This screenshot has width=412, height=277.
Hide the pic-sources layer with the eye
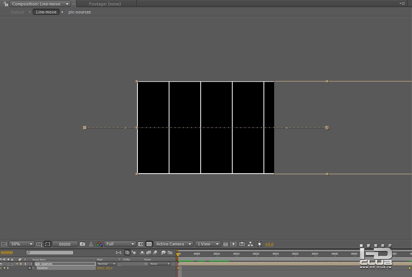tap(2, 264)
